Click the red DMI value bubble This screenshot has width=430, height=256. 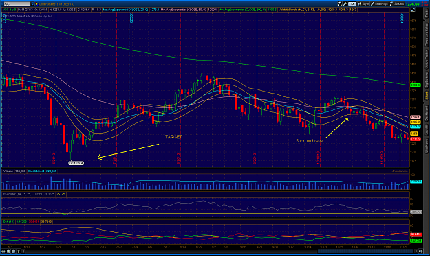tap(416, 235)
